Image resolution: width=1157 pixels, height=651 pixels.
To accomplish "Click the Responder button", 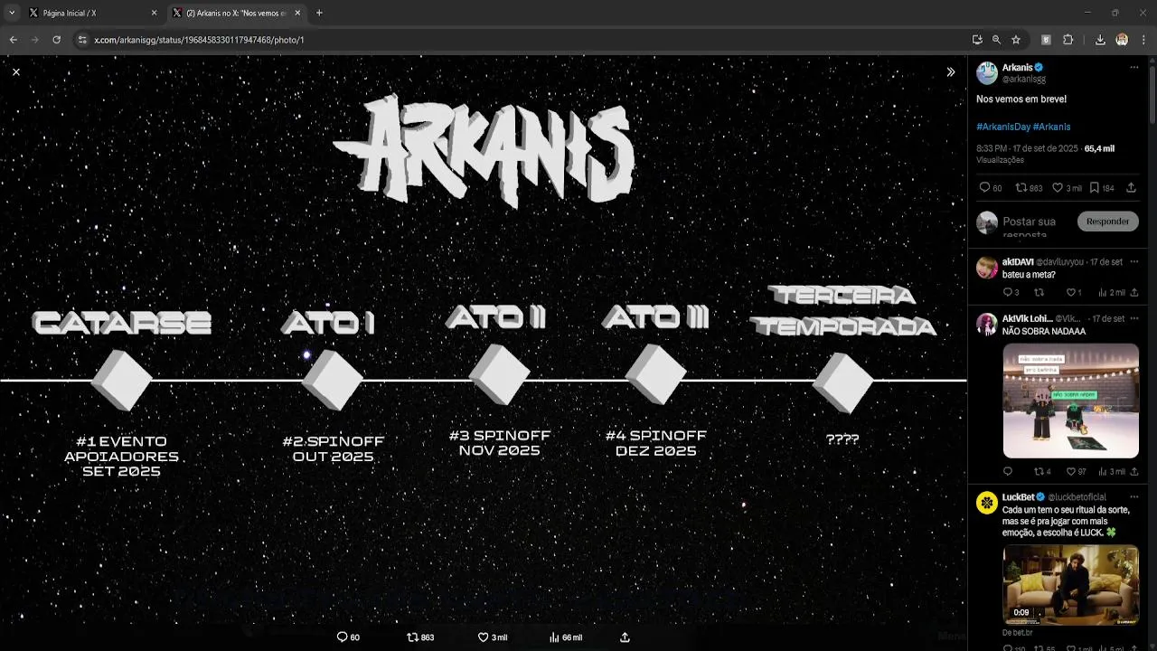I will 1107,222.
